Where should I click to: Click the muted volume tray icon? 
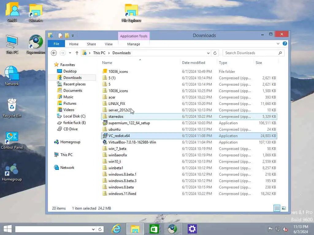pyautogui.click(x=285, y=229)
